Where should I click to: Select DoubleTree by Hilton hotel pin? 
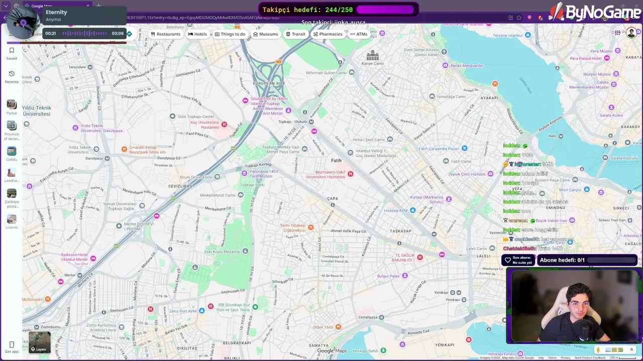(x=245, y=100)
